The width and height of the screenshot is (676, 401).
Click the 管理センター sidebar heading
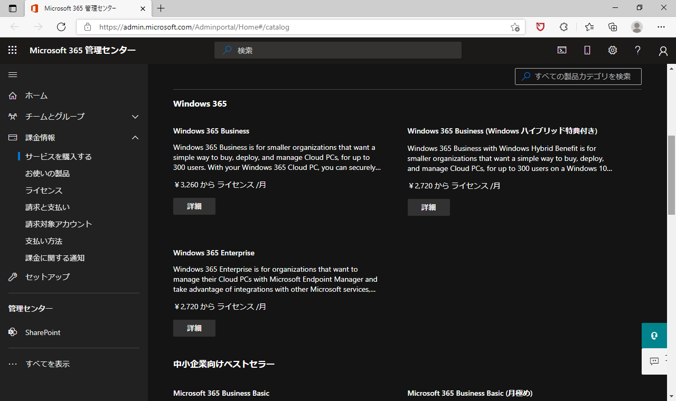click(31, 309)
